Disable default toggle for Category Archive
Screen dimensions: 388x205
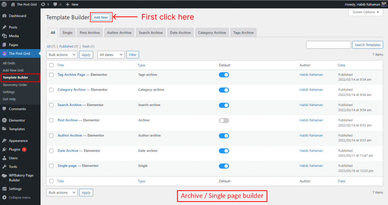[224, 90]
